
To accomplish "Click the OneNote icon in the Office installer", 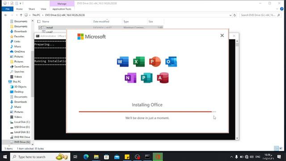I will point(130,78).
